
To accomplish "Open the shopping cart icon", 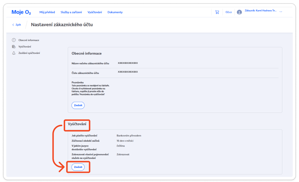I will [x=217, y=12].
